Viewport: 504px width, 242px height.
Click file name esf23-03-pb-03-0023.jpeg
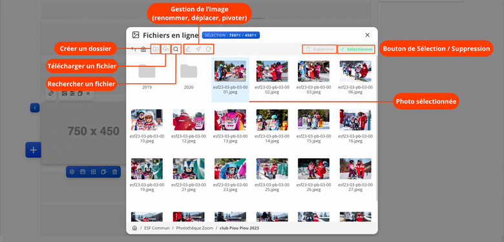tap(230, 187)
